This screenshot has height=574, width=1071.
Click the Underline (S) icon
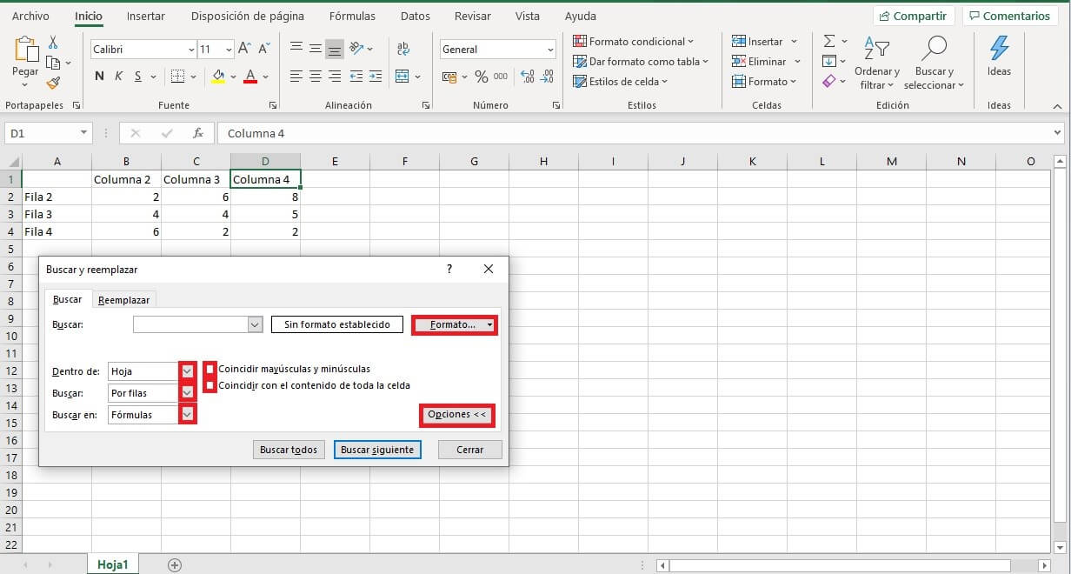pyautogui.click(x=137, y=77)
